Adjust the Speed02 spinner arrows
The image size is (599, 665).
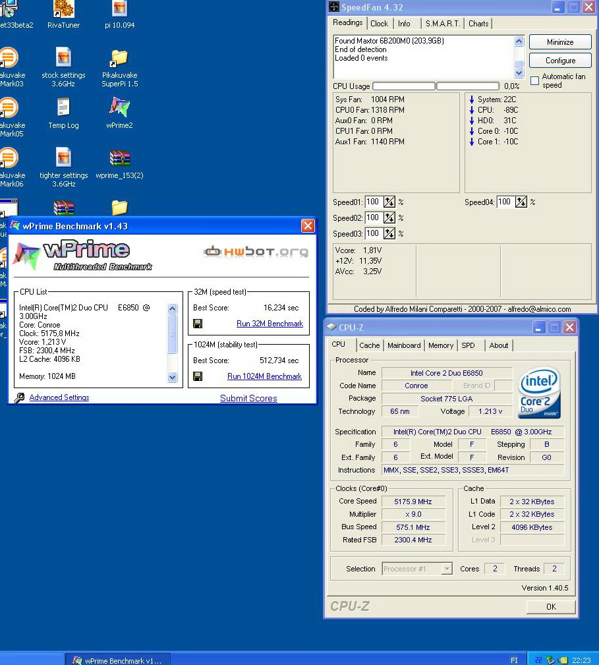(389, 217)
